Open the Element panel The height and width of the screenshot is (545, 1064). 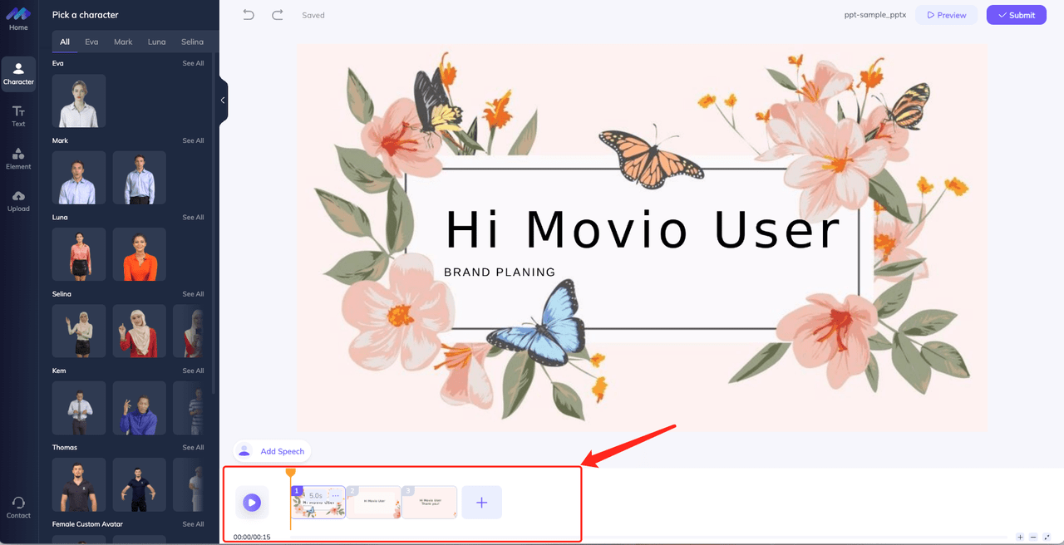click(x=18, y=159)
